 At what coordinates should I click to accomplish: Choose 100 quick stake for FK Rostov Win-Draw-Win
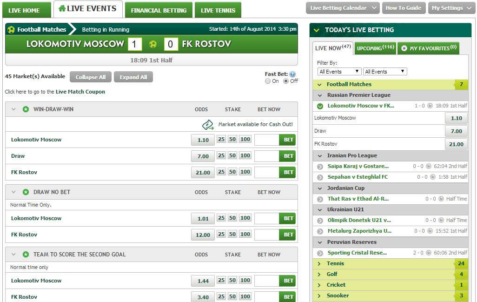tap(245, 172)
